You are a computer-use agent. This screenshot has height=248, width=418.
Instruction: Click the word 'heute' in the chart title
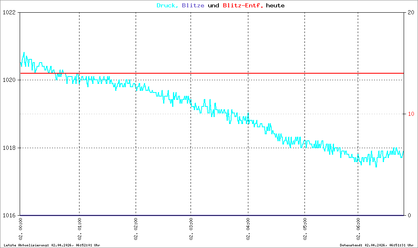click(275, 6)
